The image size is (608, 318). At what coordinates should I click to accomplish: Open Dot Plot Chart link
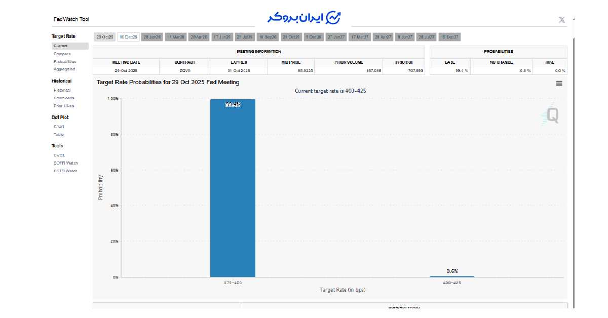coord(59,127)
